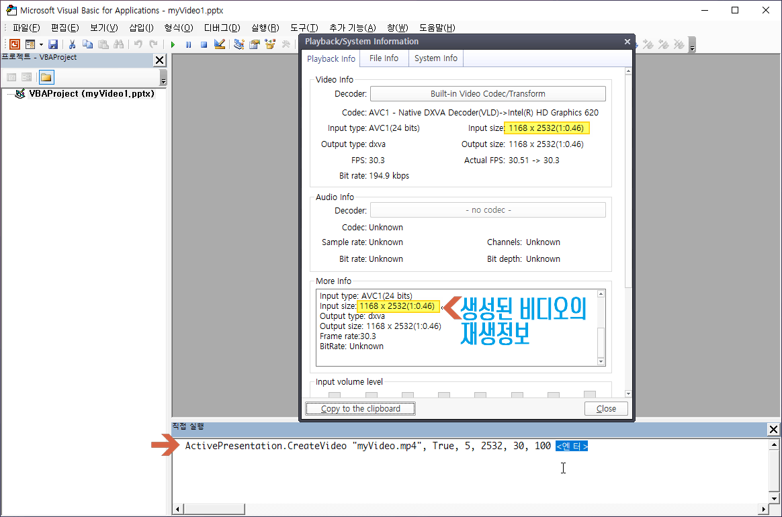Click Copy to the clipboard button
This screenshot has height=517, width=782.
pos(360,409)
